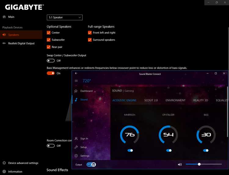Open the hamburger menu in Sound Blaster Connect
The height and width of the screenshot is (175, 229).
point(76,81)
